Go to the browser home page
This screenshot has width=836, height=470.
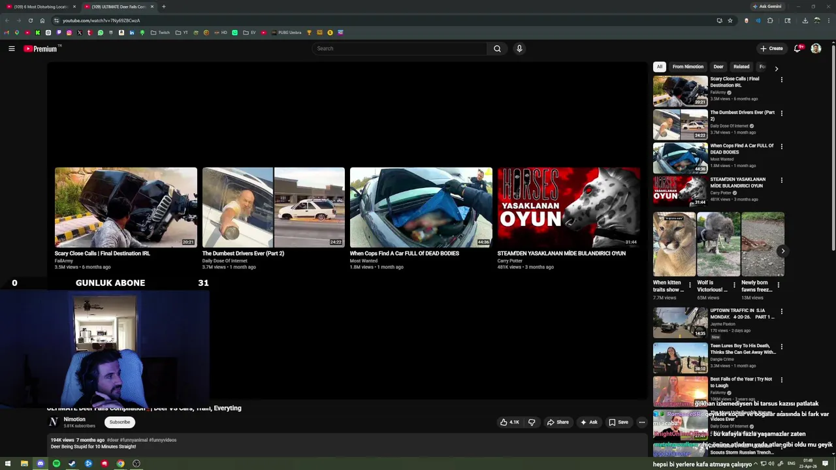42,20
